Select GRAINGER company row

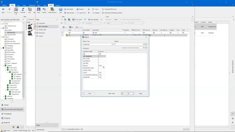pos(94,77)
